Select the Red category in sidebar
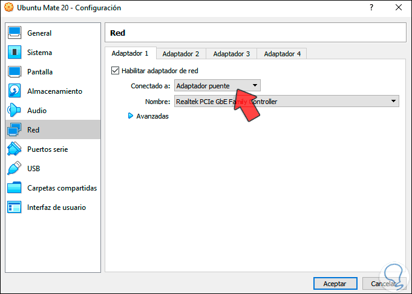The height and width of the screenshot is (294, 412). pyautogui.click(x=51, y=130)
